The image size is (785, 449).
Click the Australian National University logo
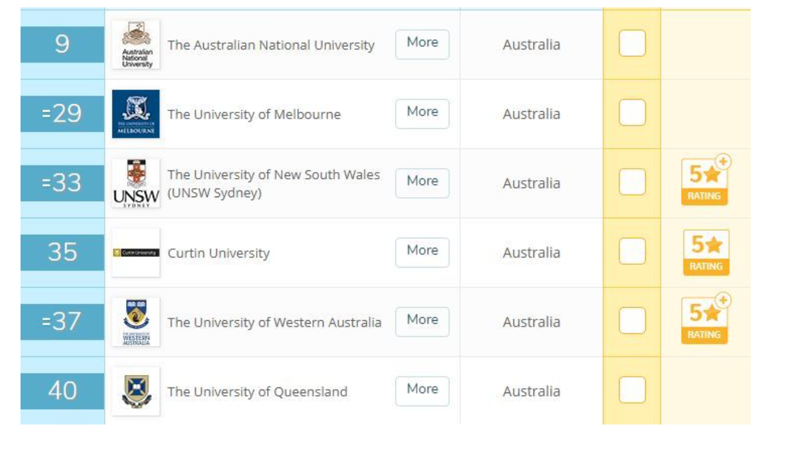click(x=136, y=45)
